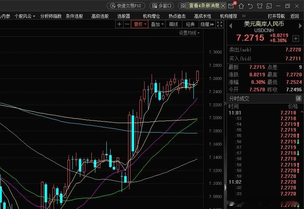Click the USDCNH ticker code

coord(264,30)
